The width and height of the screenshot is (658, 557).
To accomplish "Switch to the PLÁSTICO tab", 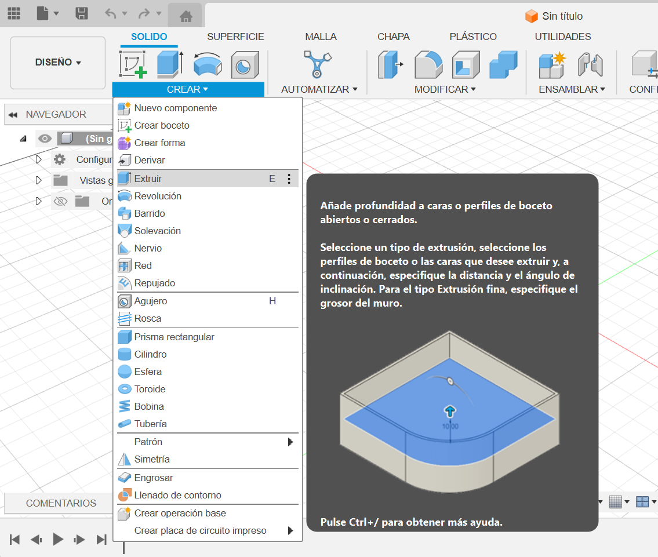I will [x=473, y=37].
